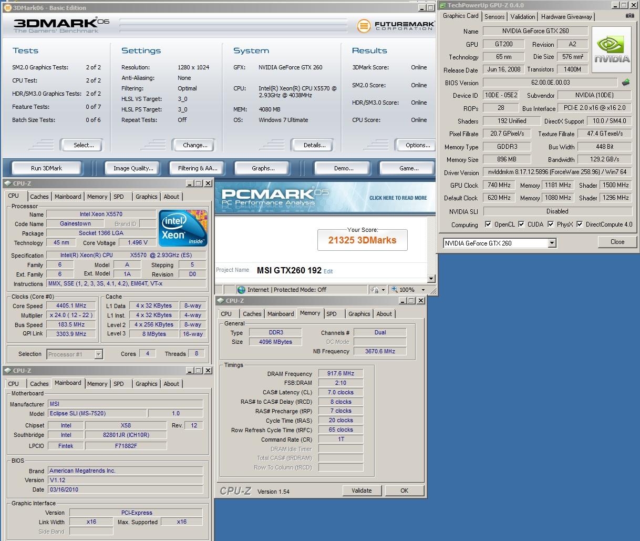Click the GPU-Z screenshot camera icon
Screen dimensions: 640x541
tap(629, 16)
